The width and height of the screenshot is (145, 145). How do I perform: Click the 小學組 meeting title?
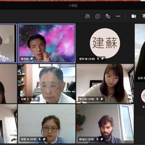pyautogui.click(x=73, y=6)
